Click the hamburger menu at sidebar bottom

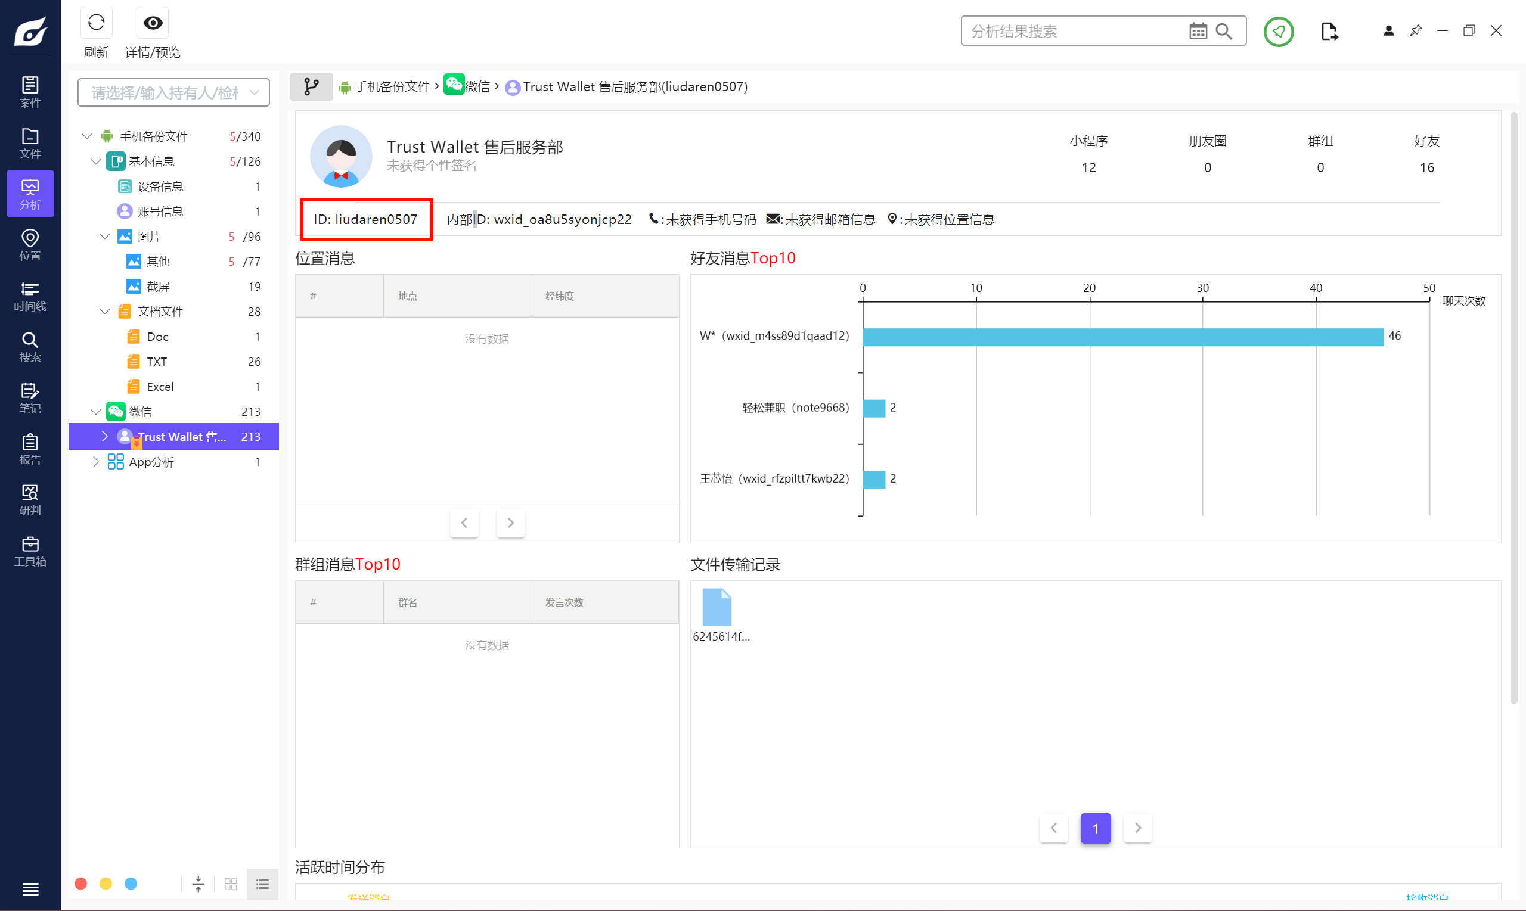point(30,888)
